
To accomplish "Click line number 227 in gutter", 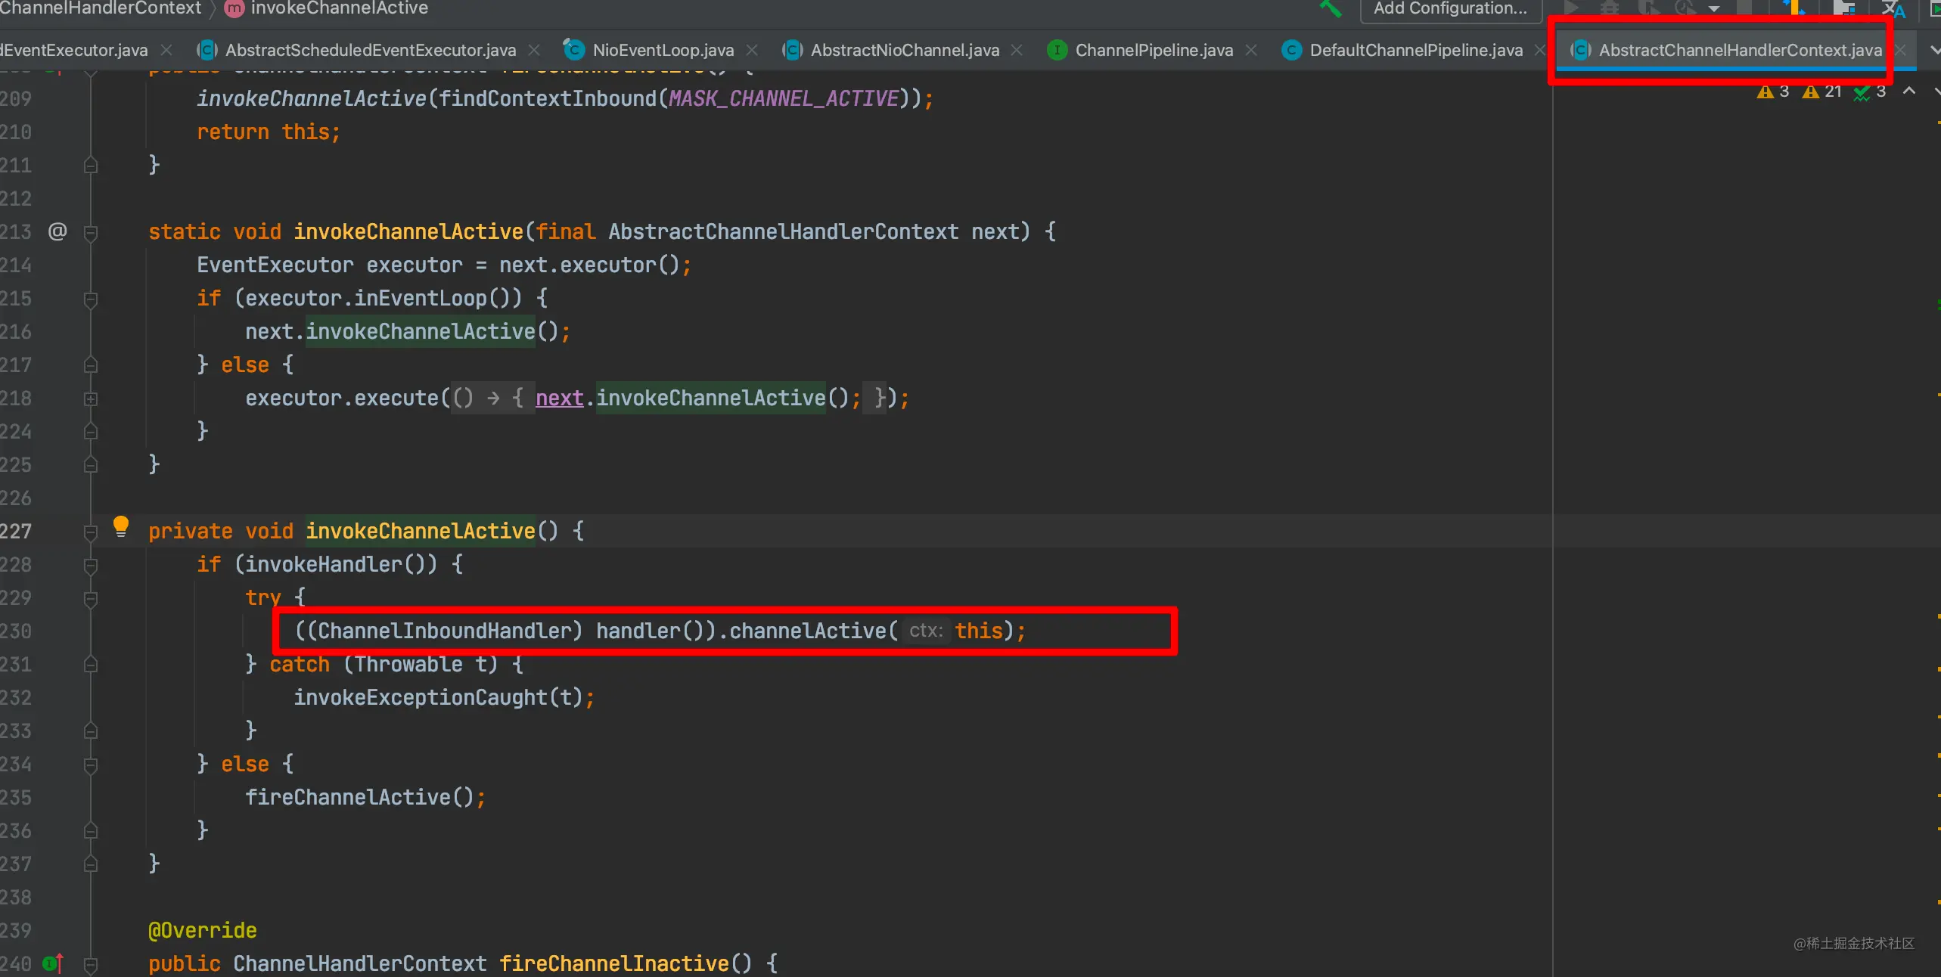I will click(x=16, y=531).
